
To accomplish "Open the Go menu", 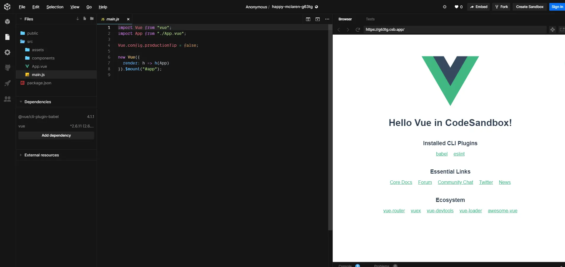I will coord(89,7).
